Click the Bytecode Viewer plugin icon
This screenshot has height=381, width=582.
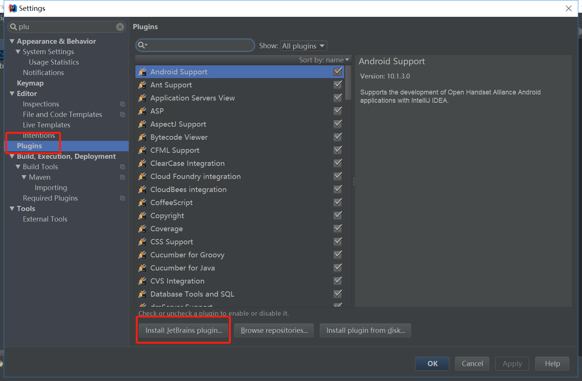(142, 137)
